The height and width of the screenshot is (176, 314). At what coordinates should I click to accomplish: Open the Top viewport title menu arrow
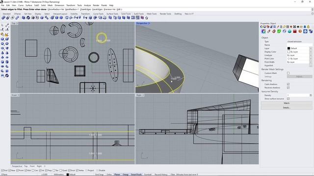pyautogui.click(x=17, y=23)
